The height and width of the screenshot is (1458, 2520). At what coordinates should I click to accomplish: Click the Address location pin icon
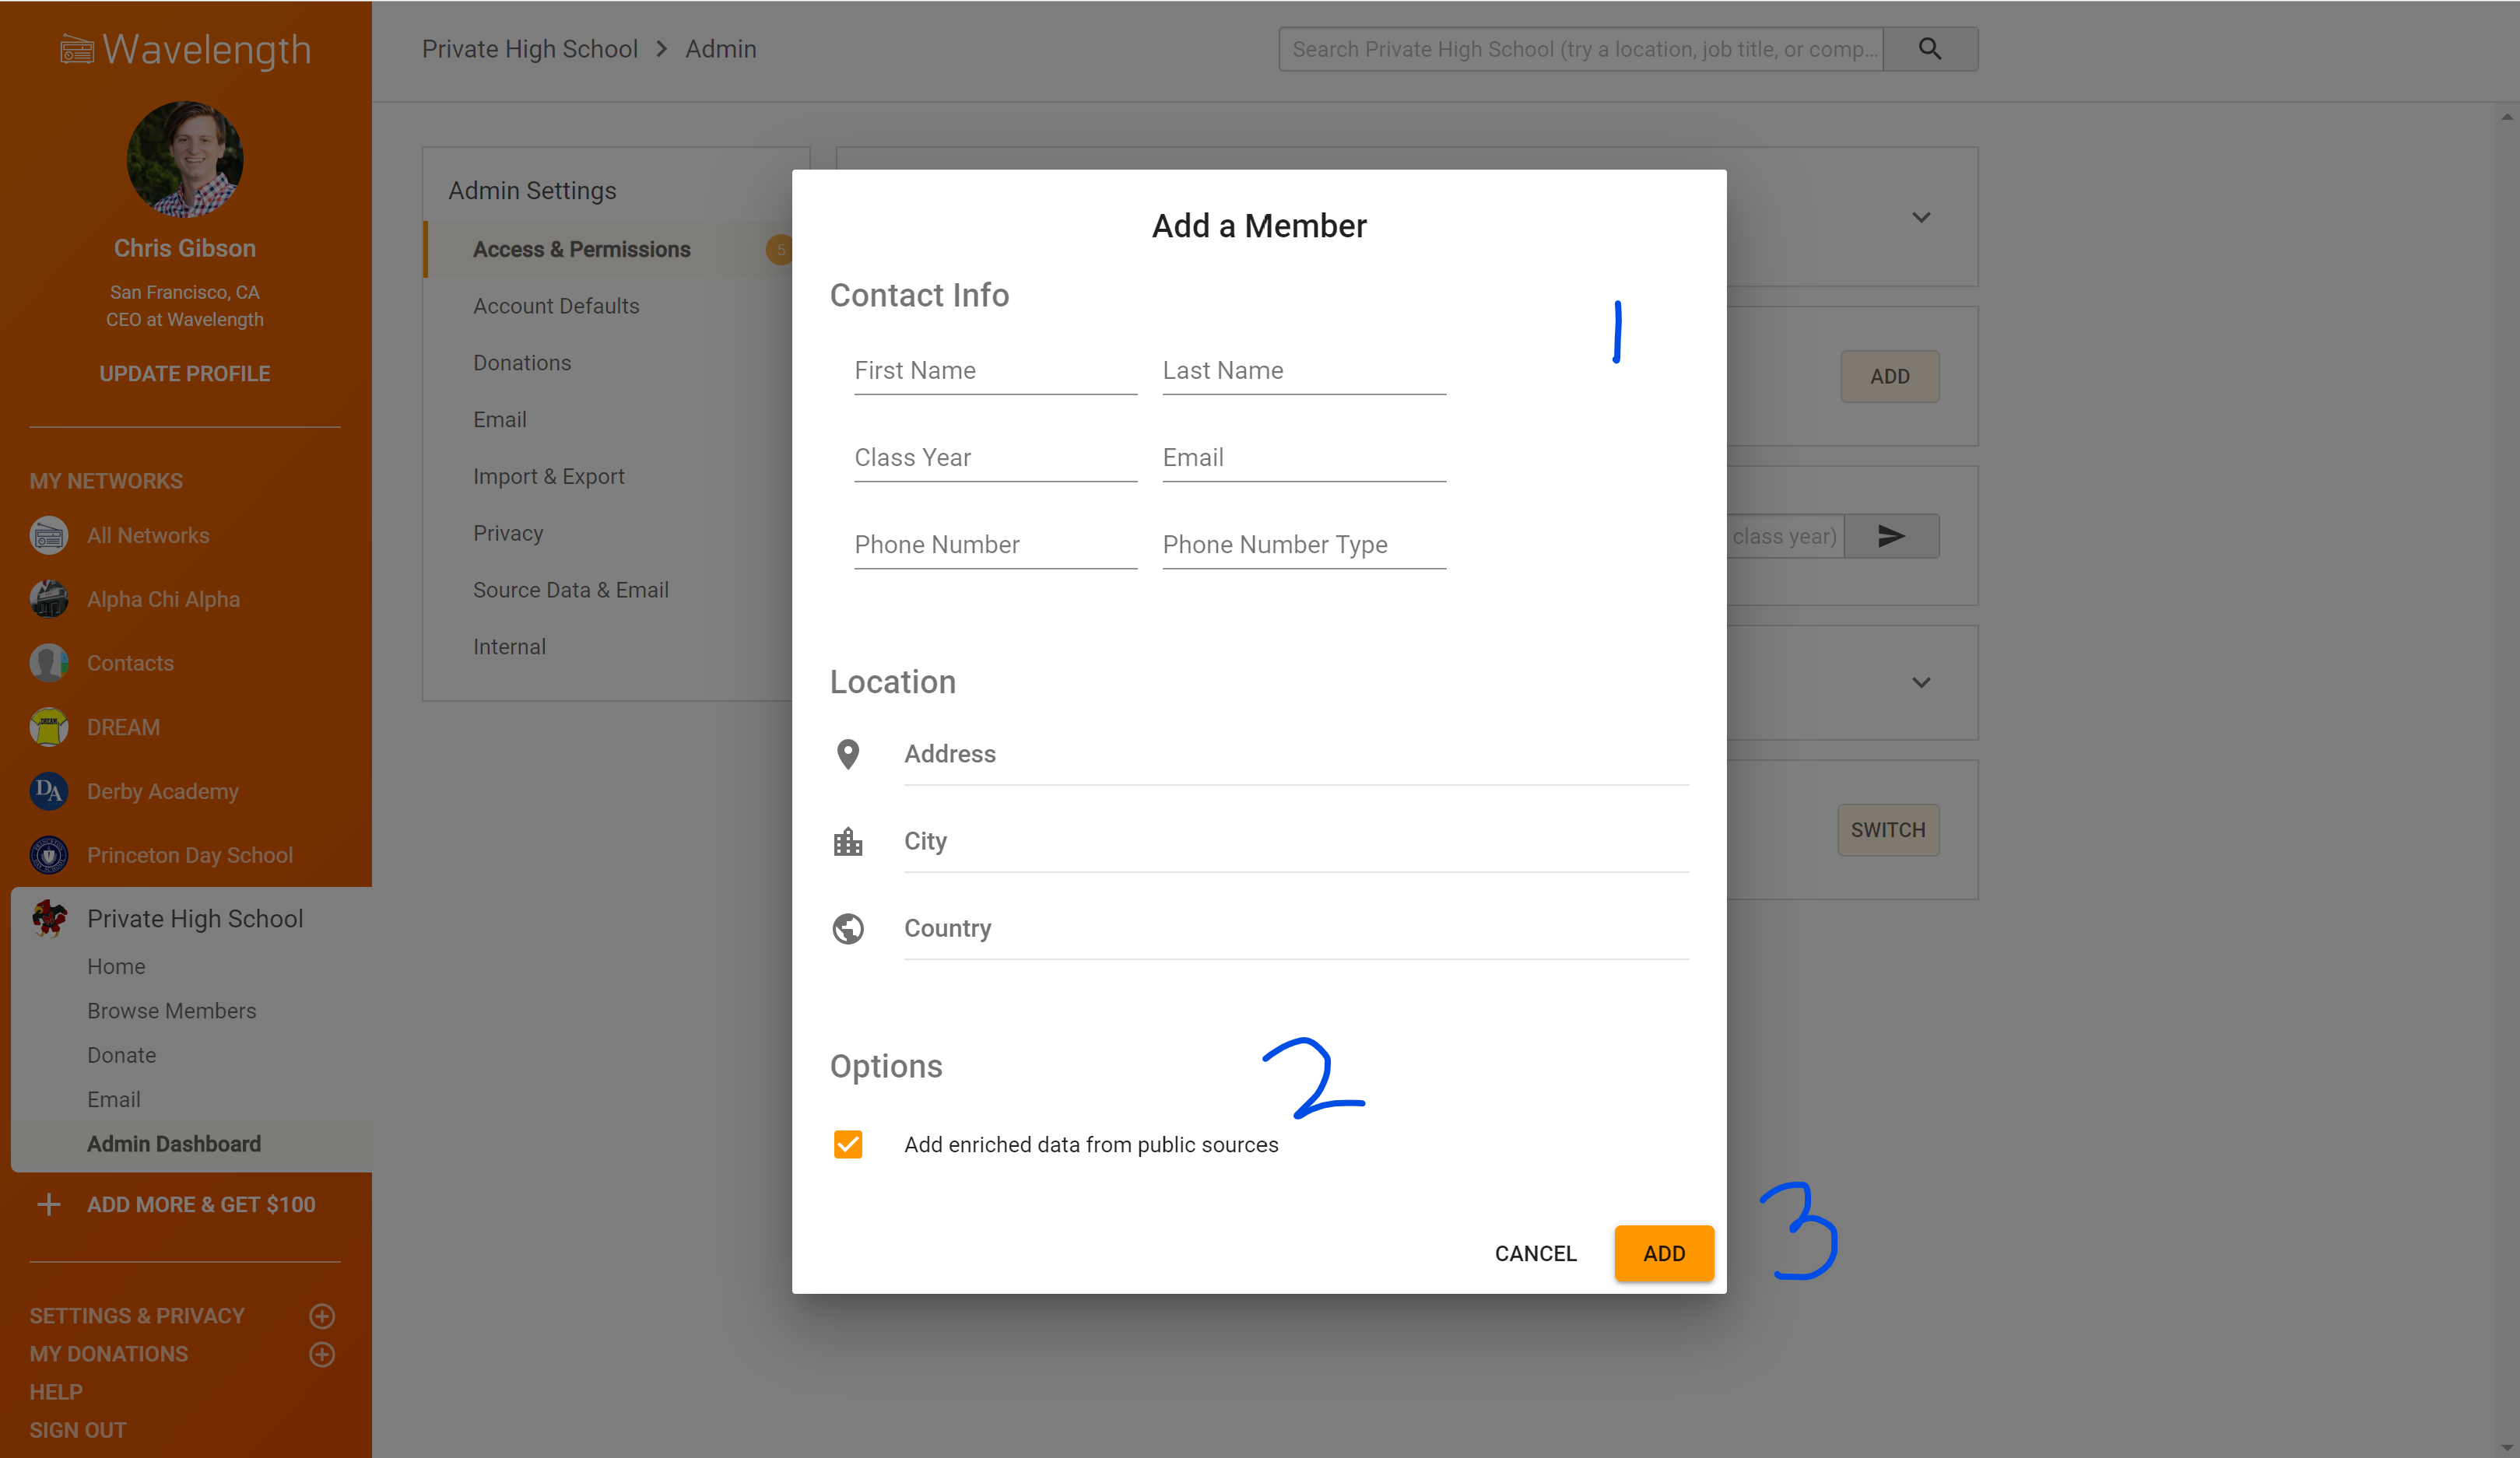click(847, 754)
